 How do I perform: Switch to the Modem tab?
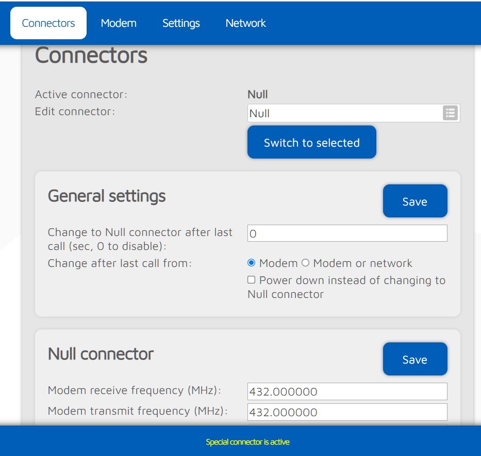coord(119,23)
